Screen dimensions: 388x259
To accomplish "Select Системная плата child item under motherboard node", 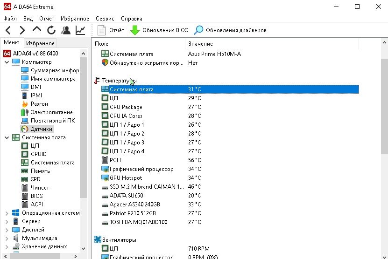I will click(x=52, y=163).
